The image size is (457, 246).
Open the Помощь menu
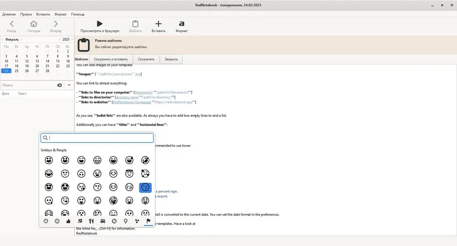point(78,14)
